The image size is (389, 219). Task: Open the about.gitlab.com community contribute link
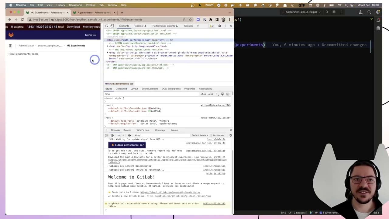(170, 192)
